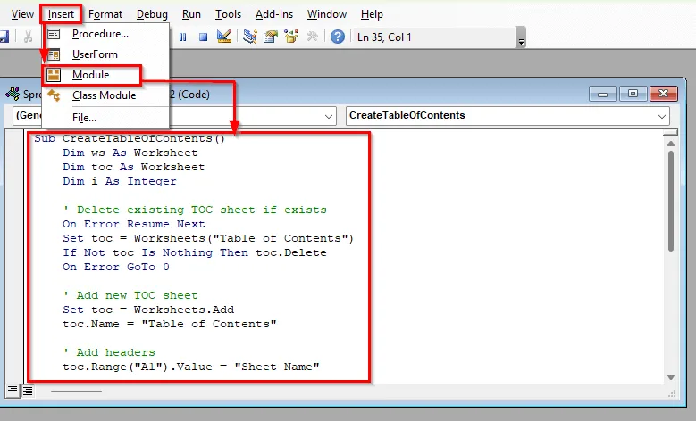
Task: Click the Module icon in Insert menu
Action: 54,75
